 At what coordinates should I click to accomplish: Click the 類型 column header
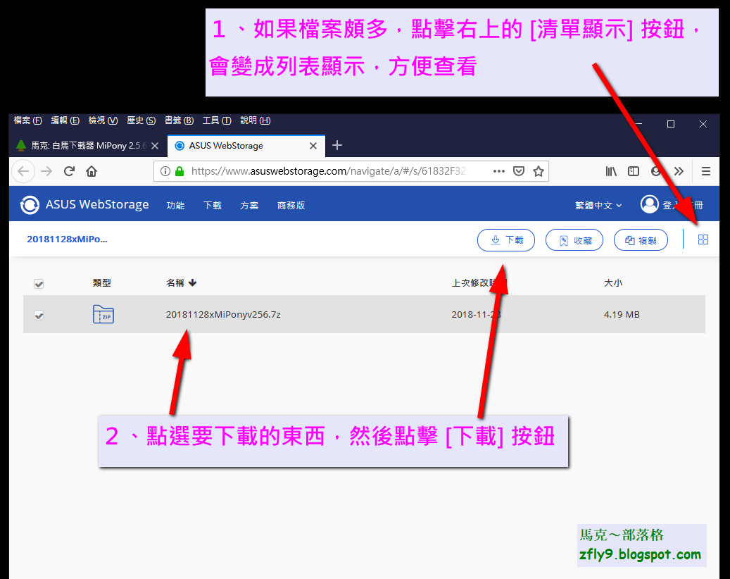[x=101, y=282]
